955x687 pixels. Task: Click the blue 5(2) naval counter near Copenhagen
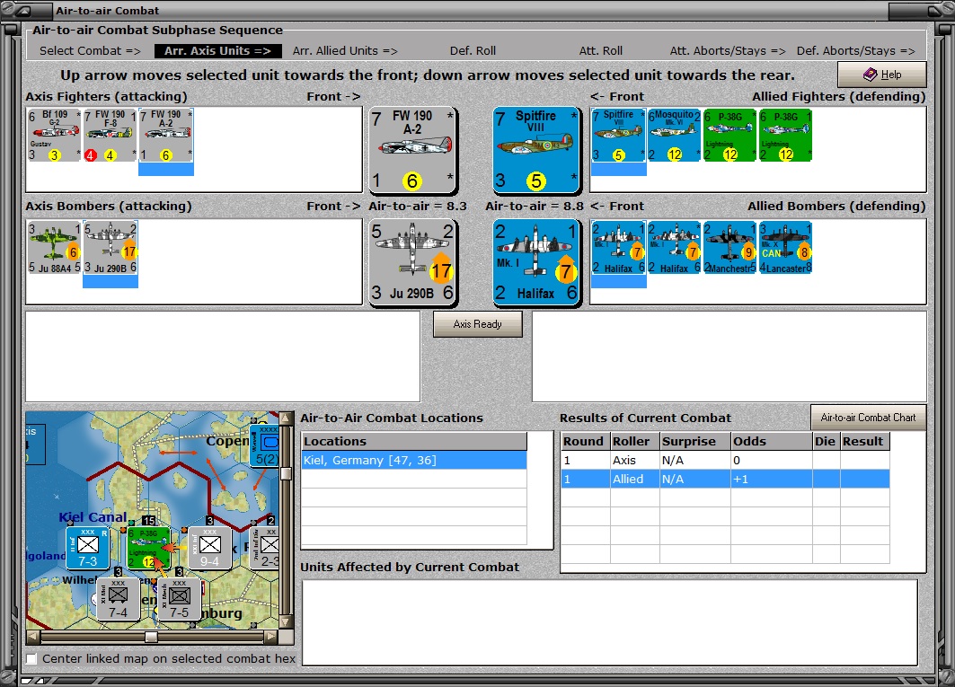coord(266,445)
